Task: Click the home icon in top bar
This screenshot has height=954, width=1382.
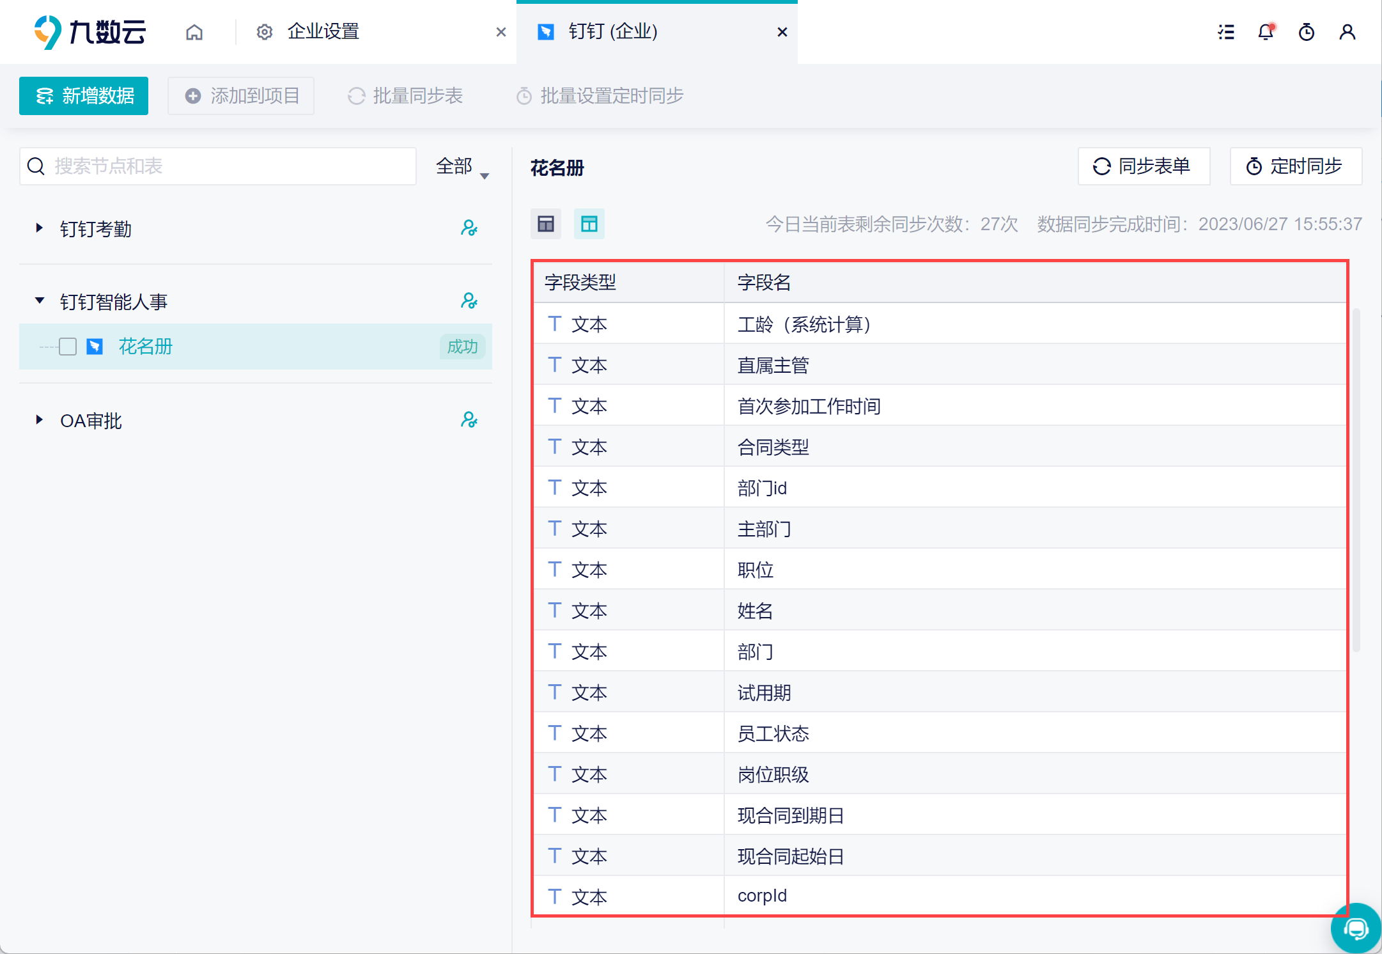Action: click(194, 32)
